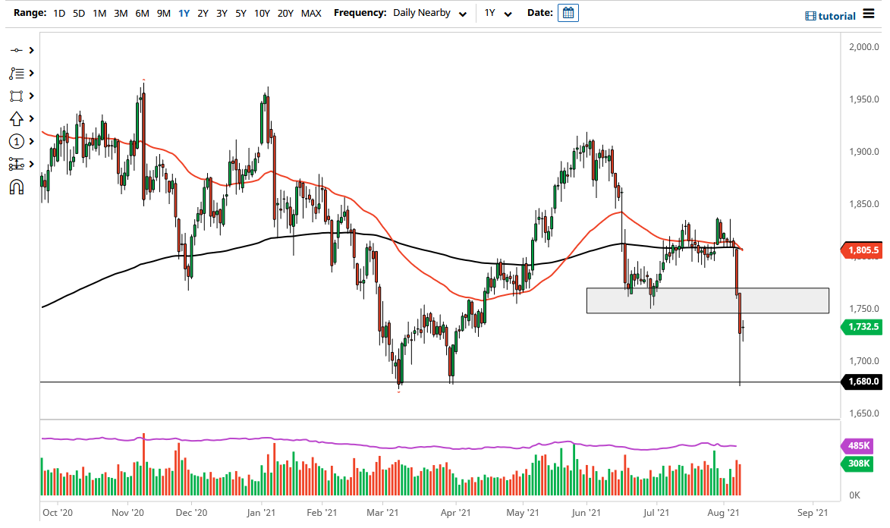Open the hamburger menu icon
The width and height of the screenshot is (890, 528).
[869, 13]
